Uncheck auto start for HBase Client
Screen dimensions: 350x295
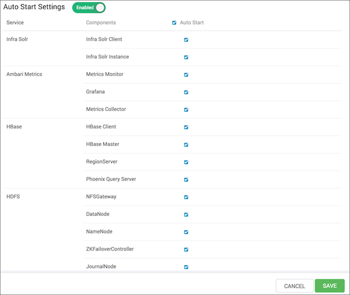(x=186, y=127)
